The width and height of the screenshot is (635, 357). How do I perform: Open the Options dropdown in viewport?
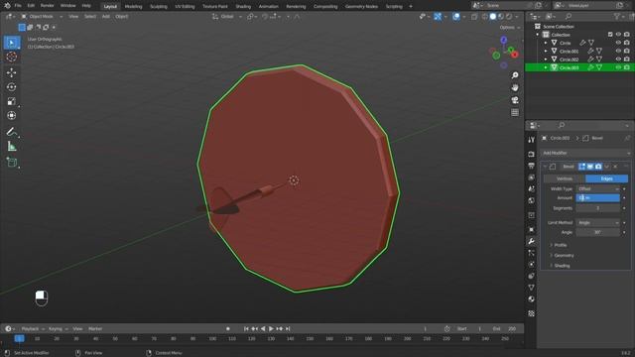pos(509,28)
